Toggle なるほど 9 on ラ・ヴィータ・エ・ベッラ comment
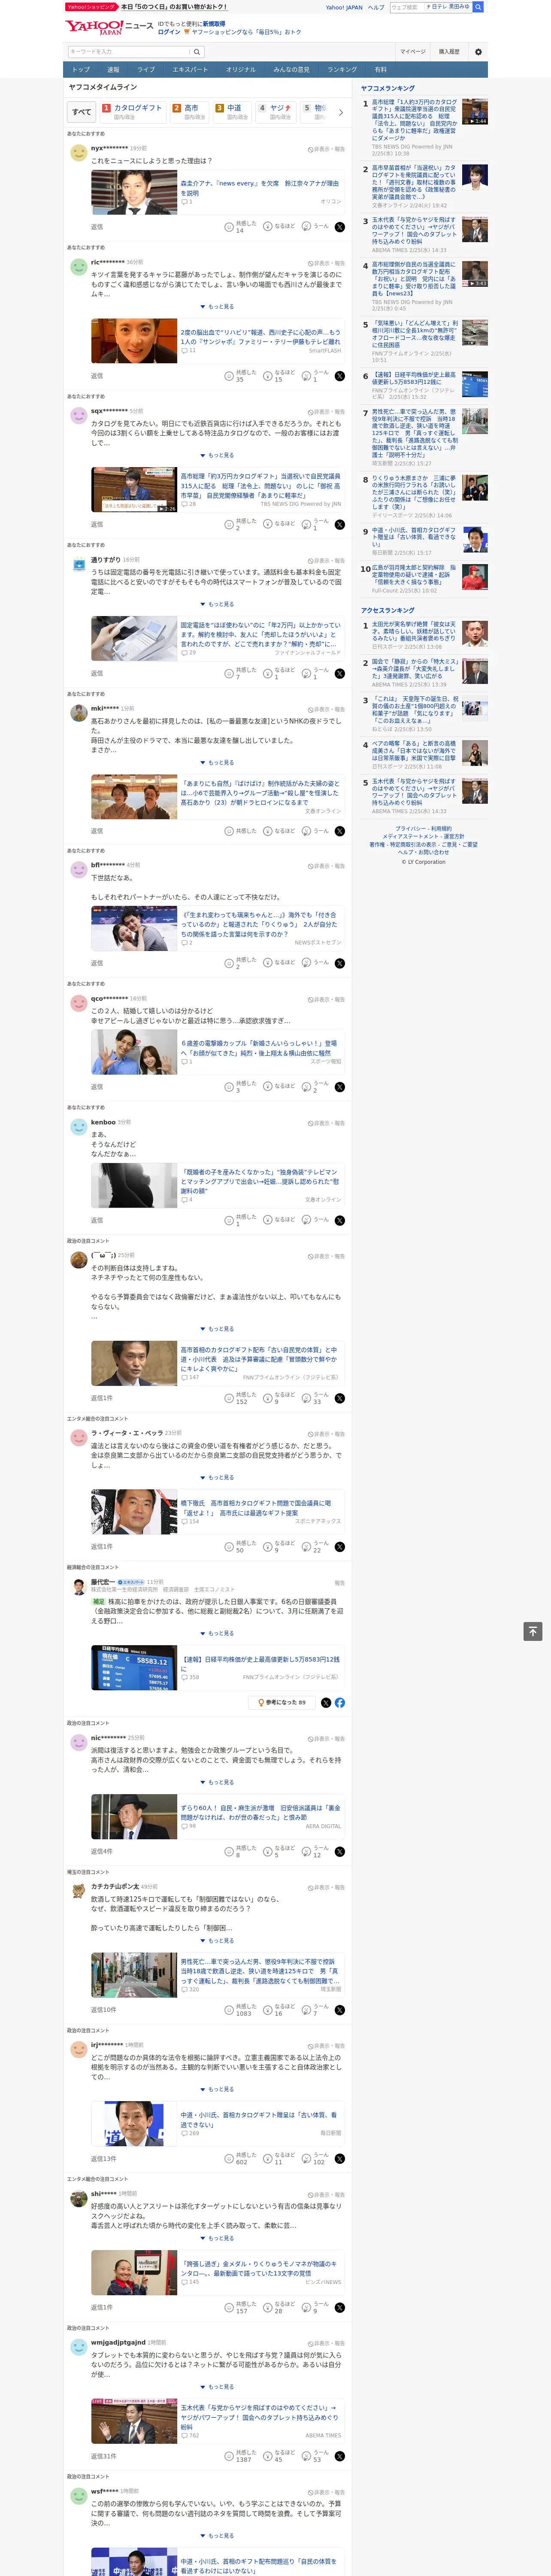Image resolution: width=551 pixels, height=2576 pixels. tap(278, 1546)
